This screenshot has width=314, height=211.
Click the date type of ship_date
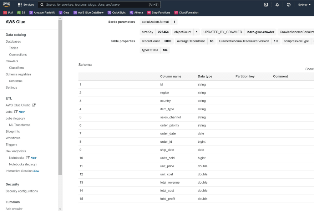(201, 150)
